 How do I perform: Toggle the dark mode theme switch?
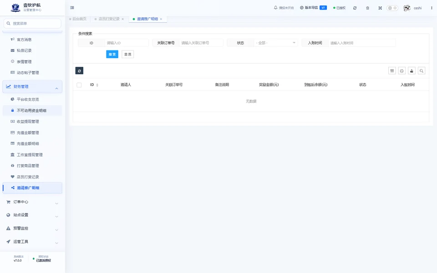392,8
